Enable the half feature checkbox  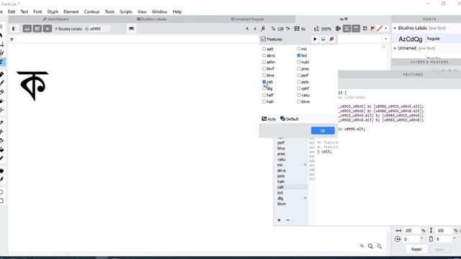(x=264, y=95)
